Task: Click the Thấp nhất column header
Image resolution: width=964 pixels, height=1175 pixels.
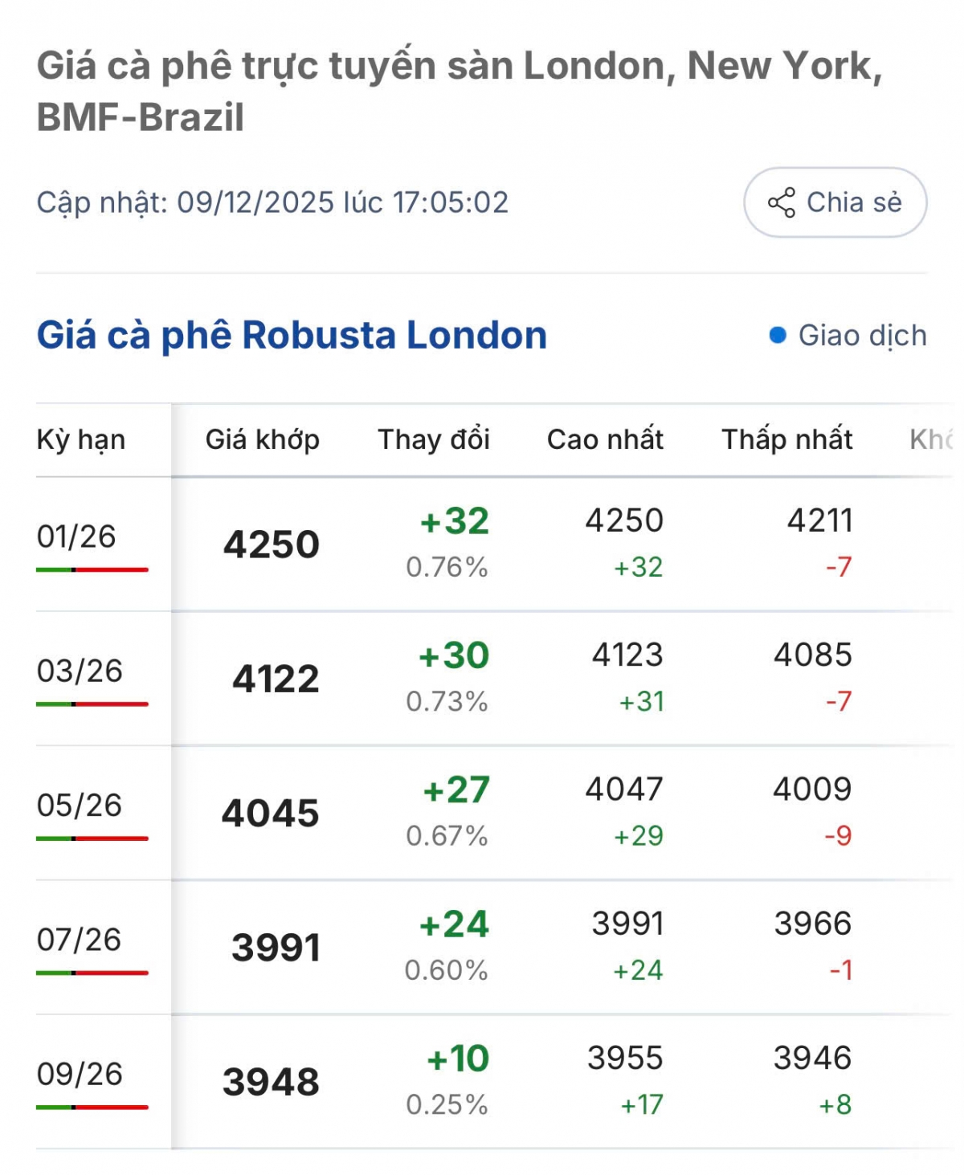Action: 786,439
